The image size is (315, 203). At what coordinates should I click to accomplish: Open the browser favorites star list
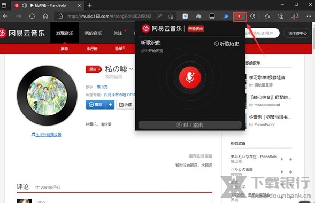267,16
